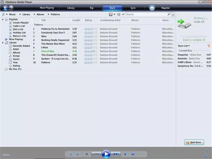
Task: Open the Burn List dropdown
Action: [184, 46]
